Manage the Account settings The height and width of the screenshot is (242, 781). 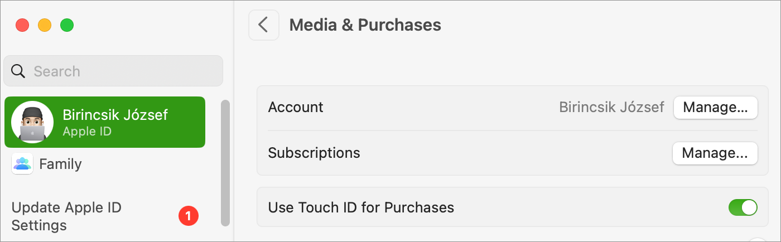click(x=716, y=108)
